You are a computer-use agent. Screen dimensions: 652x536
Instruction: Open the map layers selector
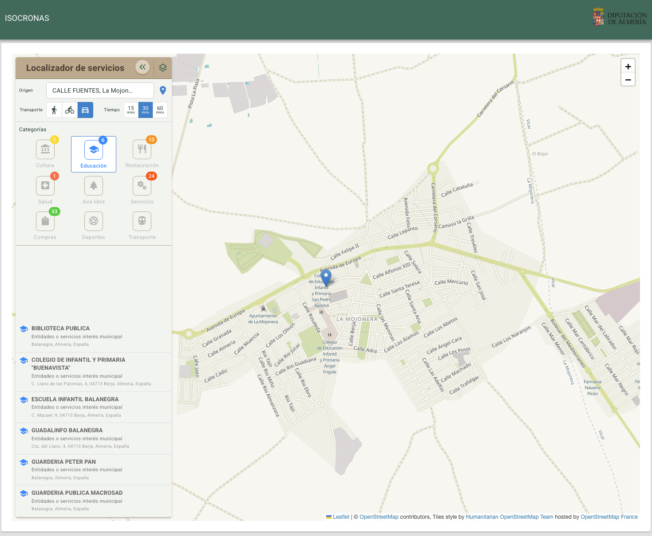click(163, 68)
